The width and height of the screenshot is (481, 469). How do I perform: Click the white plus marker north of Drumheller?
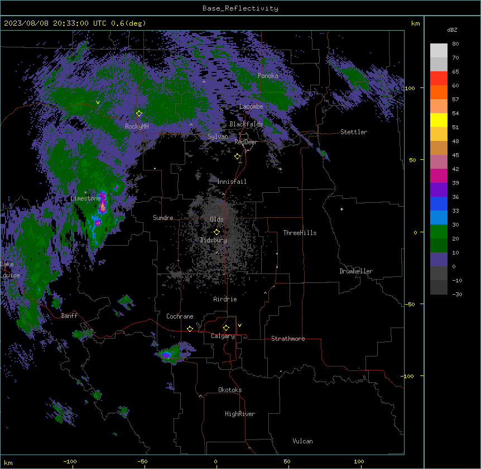[341, 209]
